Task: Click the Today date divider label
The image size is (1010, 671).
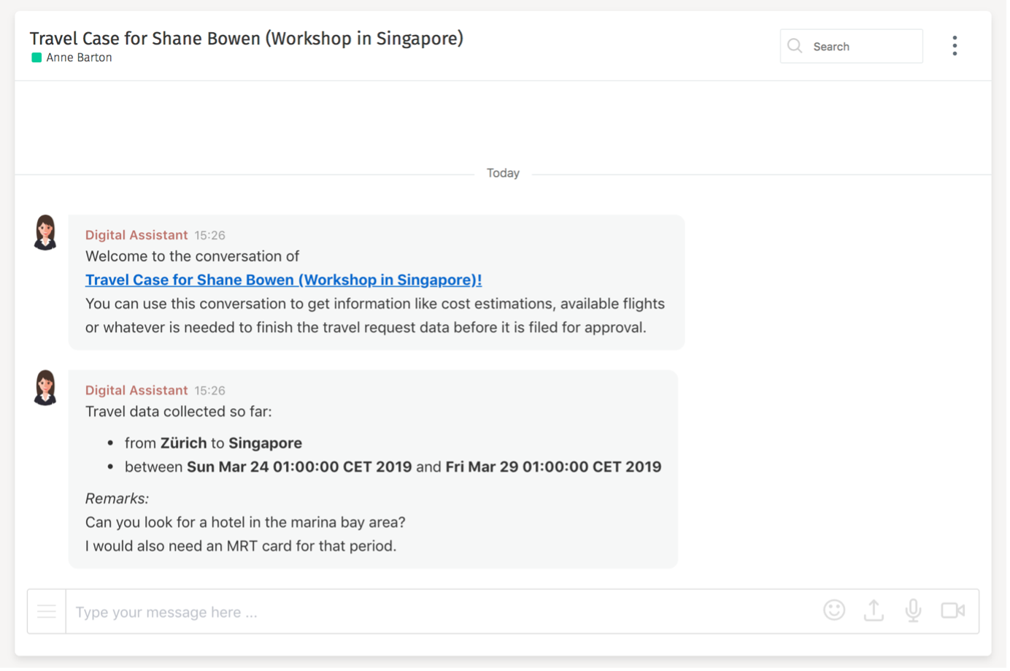Action: coord(503,173)
